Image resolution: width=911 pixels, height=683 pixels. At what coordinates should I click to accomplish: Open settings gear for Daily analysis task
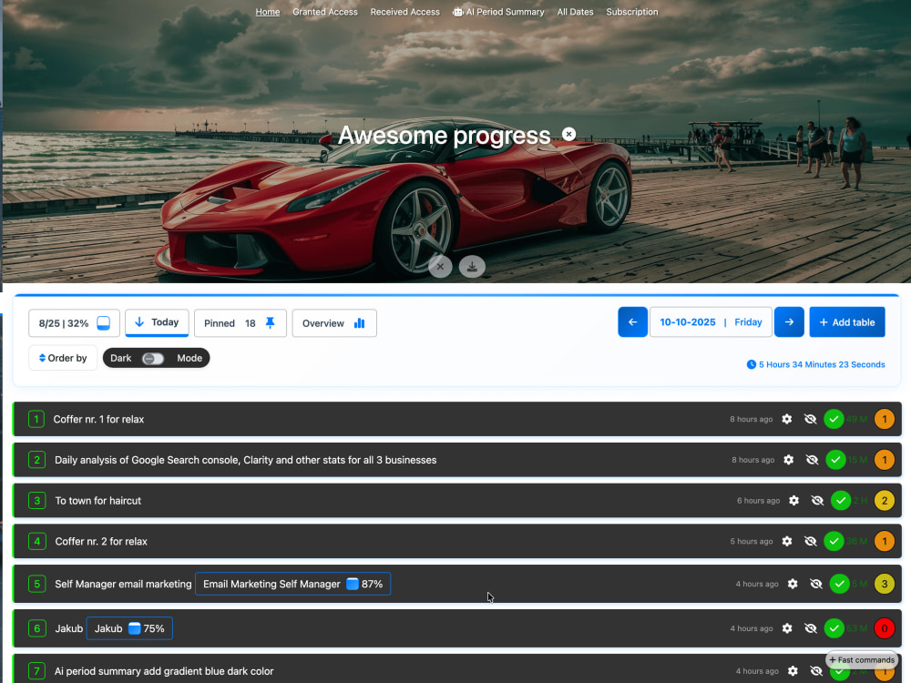tap(788, 459)
